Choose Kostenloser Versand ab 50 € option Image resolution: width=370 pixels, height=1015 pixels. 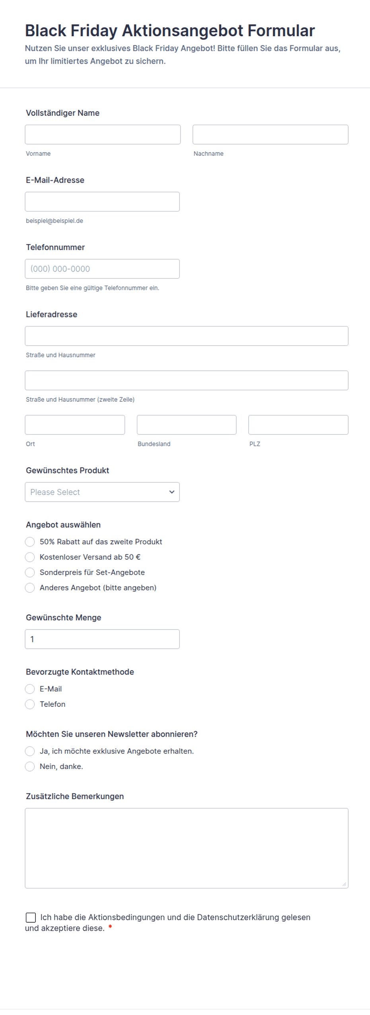coord(30,557)
